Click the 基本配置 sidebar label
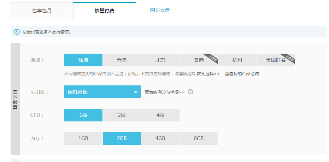The width and height of the screenshot is (329, 162). coord(15,99)
